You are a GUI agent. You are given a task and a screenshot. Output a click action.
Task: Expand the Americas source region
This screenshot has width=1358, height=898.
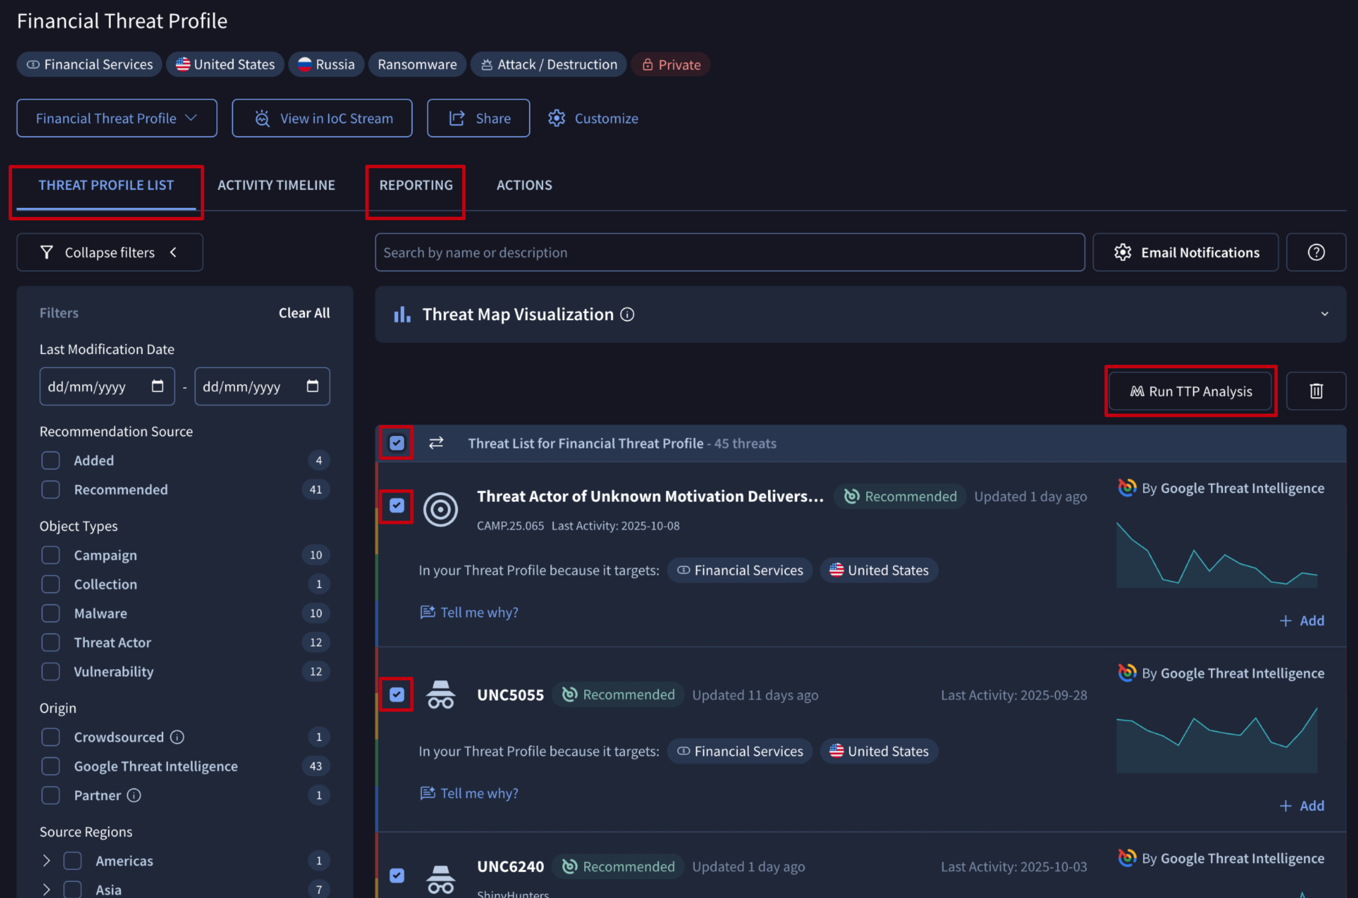tap(46, 861)
